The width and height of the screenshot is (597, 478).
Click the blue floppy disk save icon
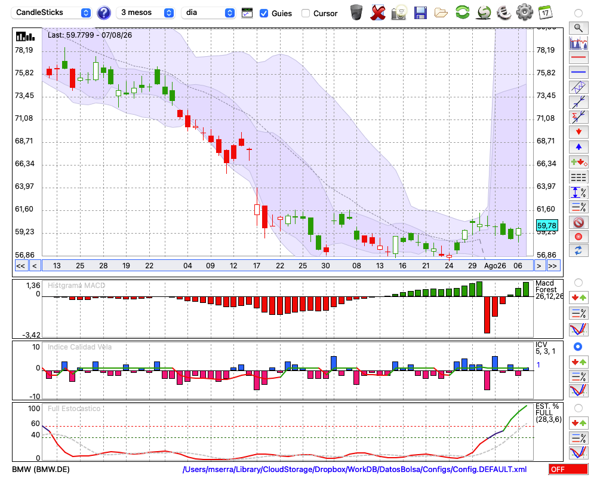(420, 13)
